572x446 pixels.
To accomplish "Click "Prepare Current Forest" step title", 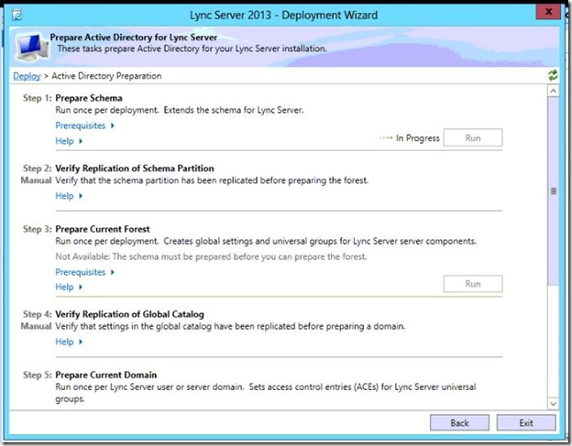I will pos(103,229).
